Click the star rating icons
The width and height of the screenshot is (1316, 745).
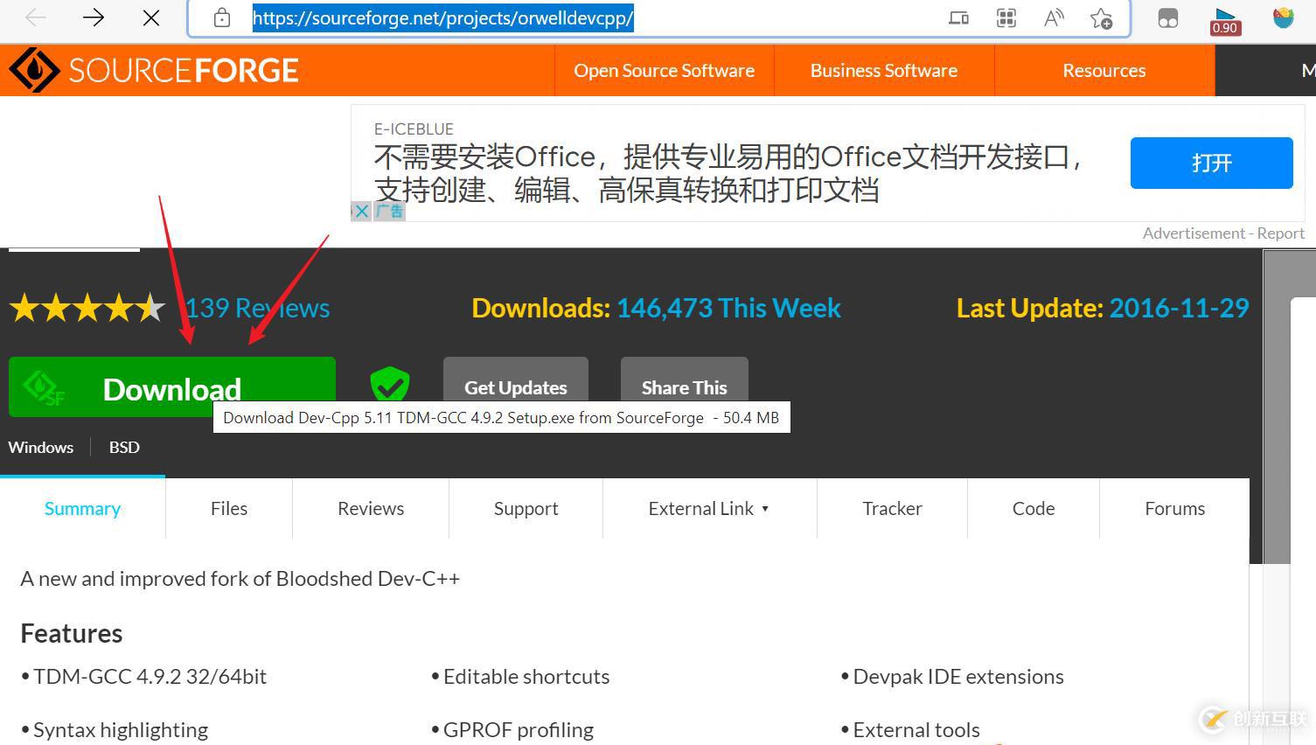[x=87, y=308]
